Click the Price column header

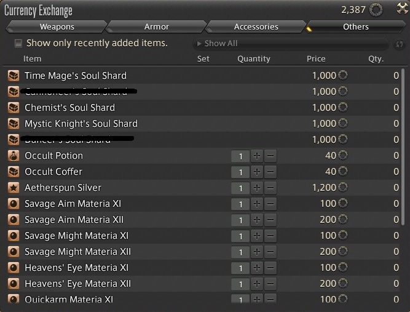point(316,58)
